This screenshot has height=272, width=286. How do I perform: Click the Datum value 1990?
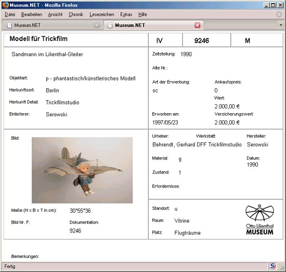tap(252, 165)
